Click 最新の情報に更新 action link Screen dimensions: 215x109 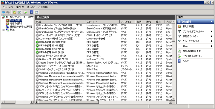tap(192, 51)
